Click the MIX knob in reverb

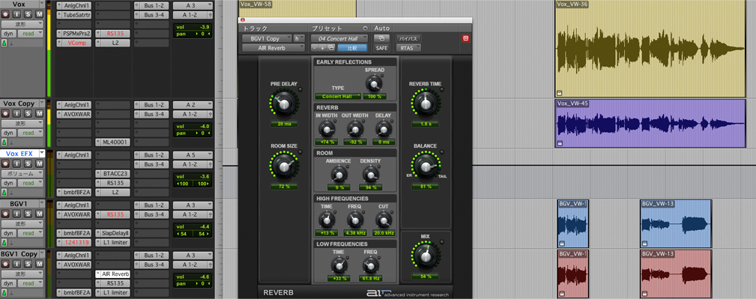point(426,256)
